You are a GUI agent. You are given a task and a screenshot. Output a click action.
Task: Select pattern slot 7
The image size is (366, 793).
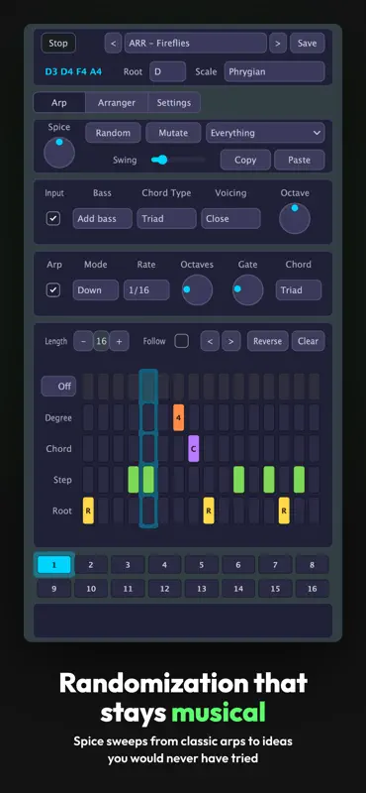point(275,564)
